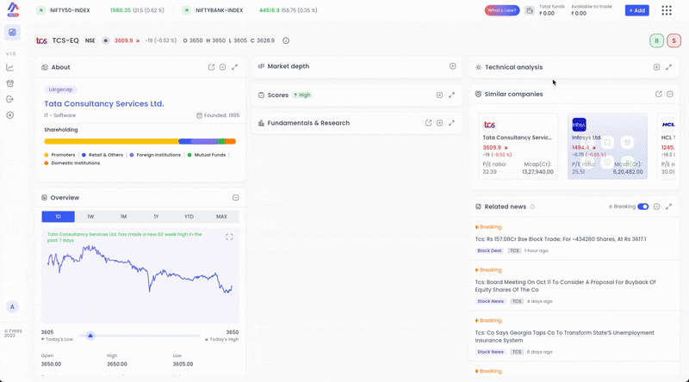Click the NIFTY50-INDEX ticker label
The width and height of the screenshot is (689, 382).
[70, 10]
